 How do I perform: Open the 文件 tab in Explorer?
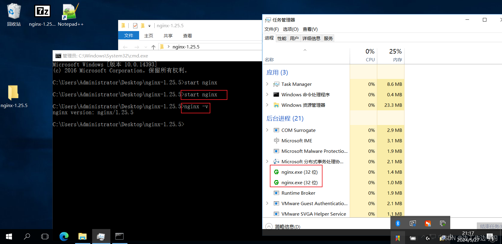click(129, 36)
